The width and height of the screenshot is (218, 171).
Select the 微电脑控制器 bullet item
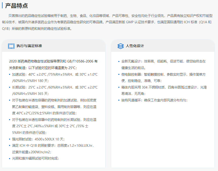[163, 77]
